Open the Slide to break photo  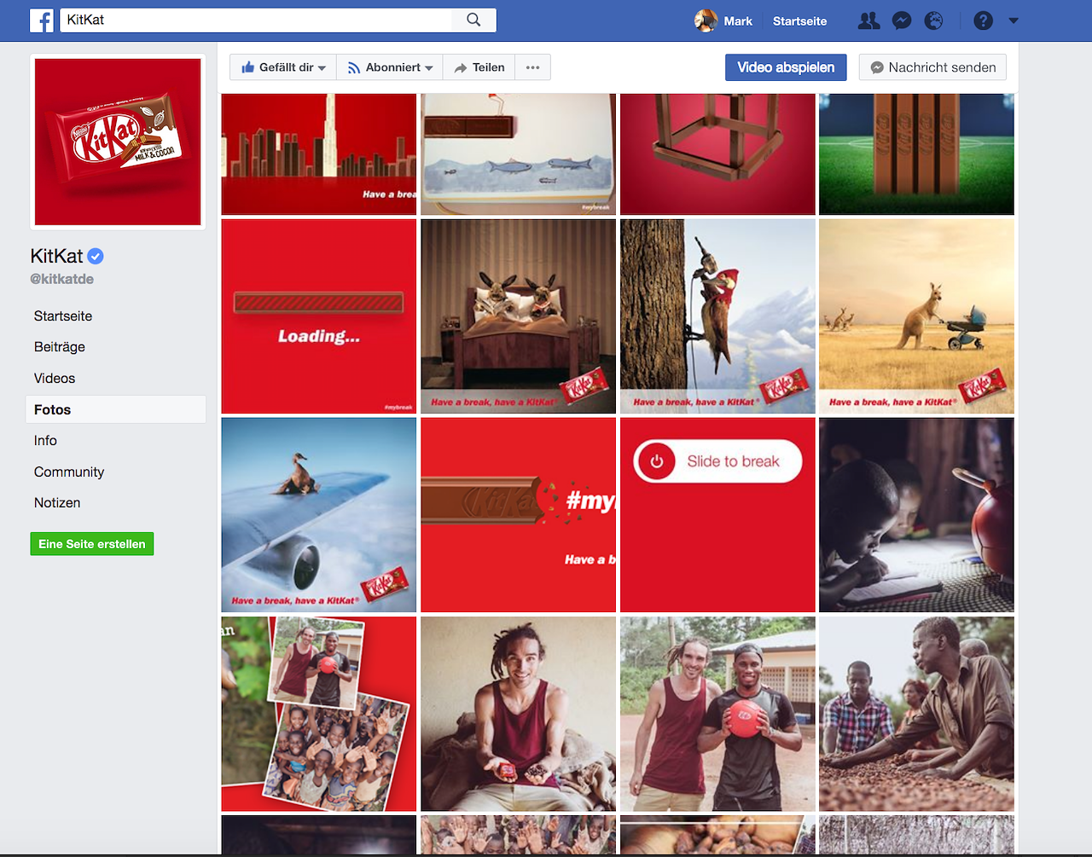click(x=717, y=515)
